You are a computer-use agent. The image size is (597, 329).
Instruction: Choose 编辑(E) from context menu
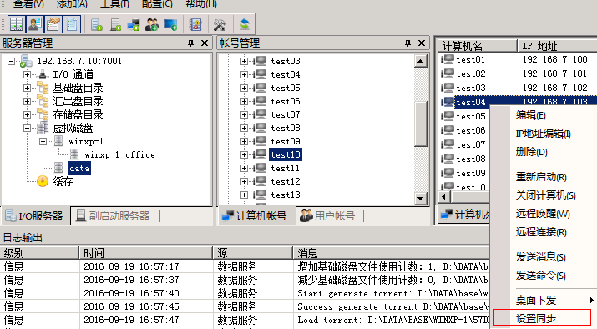tap(531, 115)
